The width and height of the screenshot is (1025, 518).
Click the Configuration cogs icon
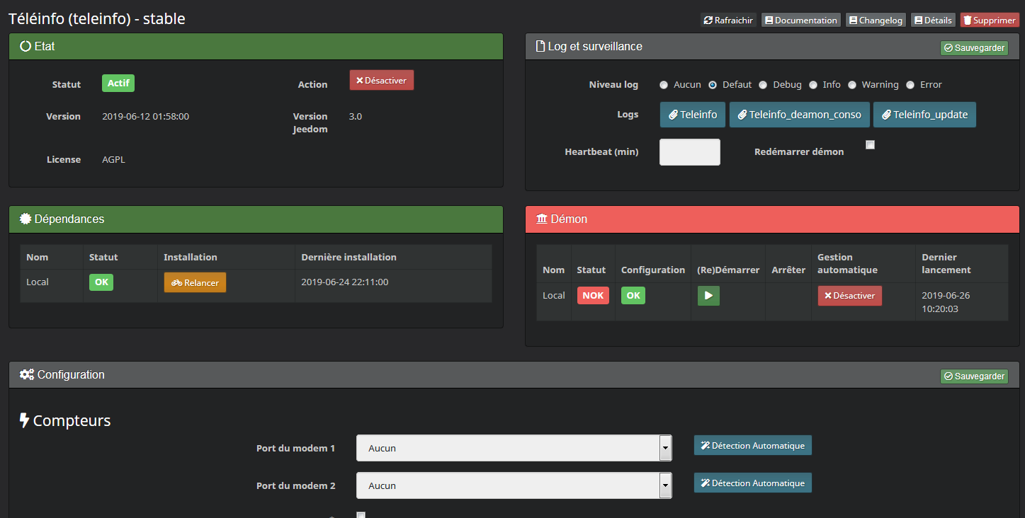[x=27, y=375]
